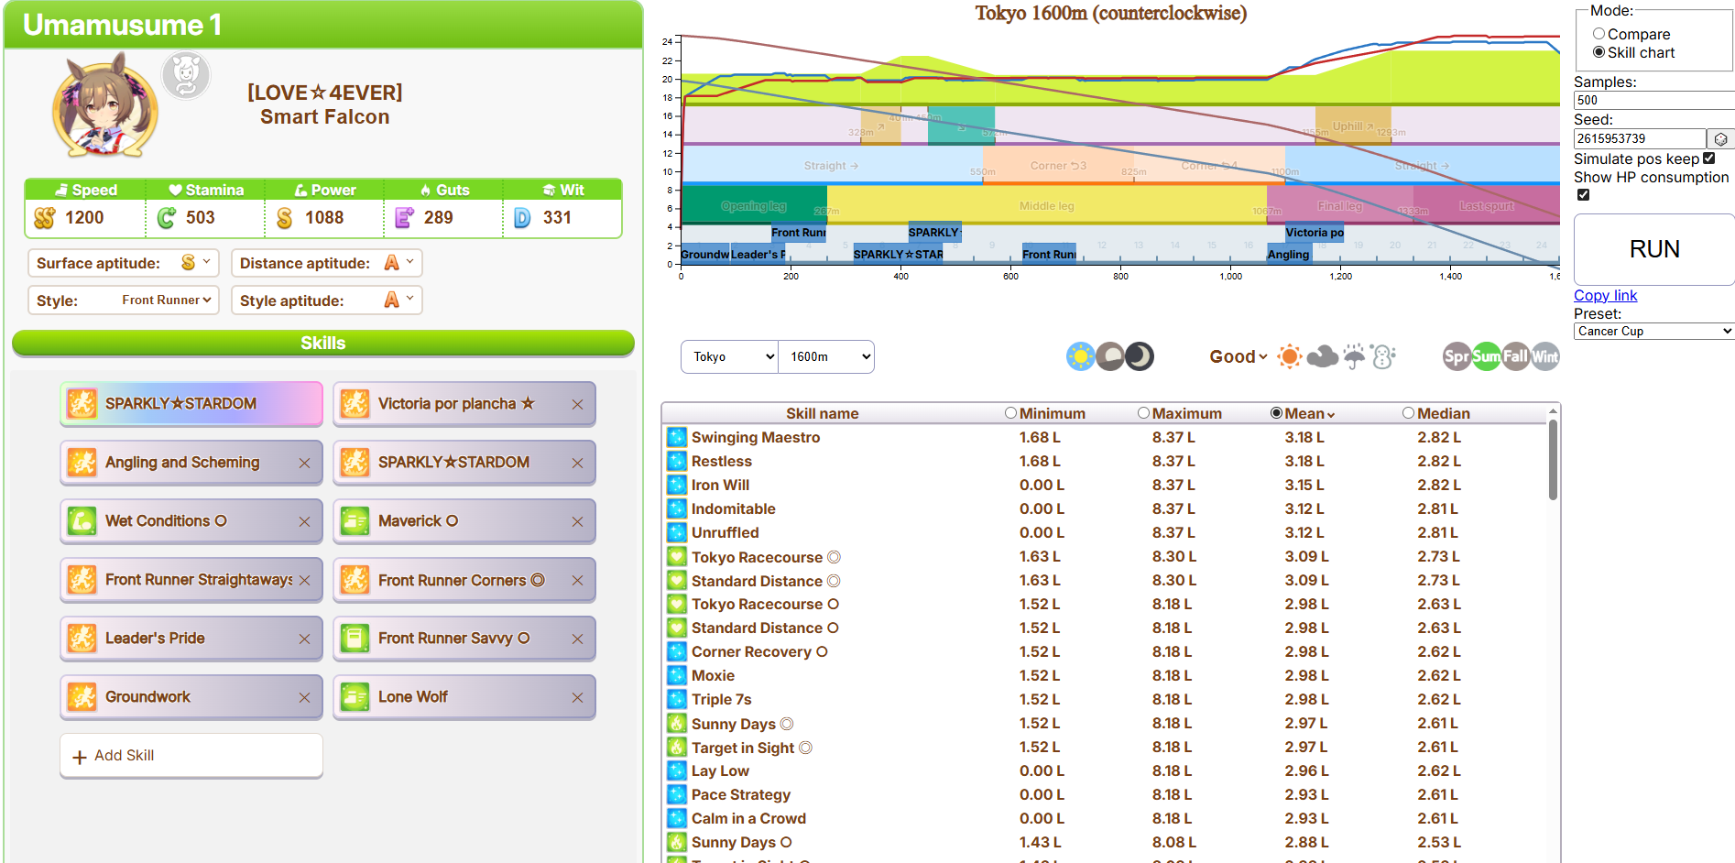Click the Smart Falcon character portrait
Image resolution: width=1735 pixels, height=863 pixels.
[104, 106]
